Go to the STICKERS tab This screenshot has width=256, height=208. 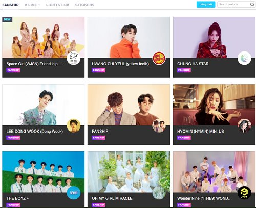pyautogui.click(x=84, y=5)
